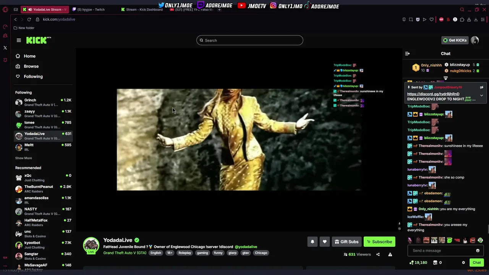Open amandasoliss recommended channel

43,200
